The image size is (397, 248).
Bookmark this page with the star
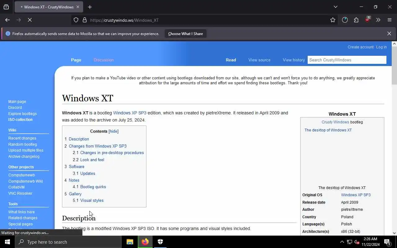click(333, 20)
